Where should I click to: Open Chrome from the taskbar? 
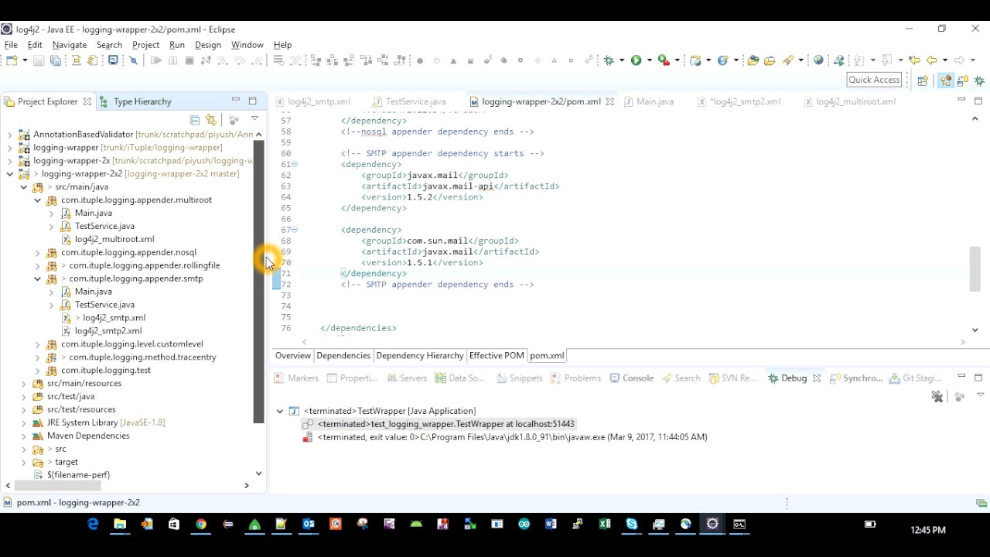point(200,524)
